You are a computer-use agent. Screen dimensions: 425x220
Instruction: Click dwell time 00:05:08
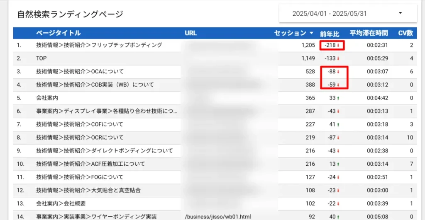tap(377, 217)
